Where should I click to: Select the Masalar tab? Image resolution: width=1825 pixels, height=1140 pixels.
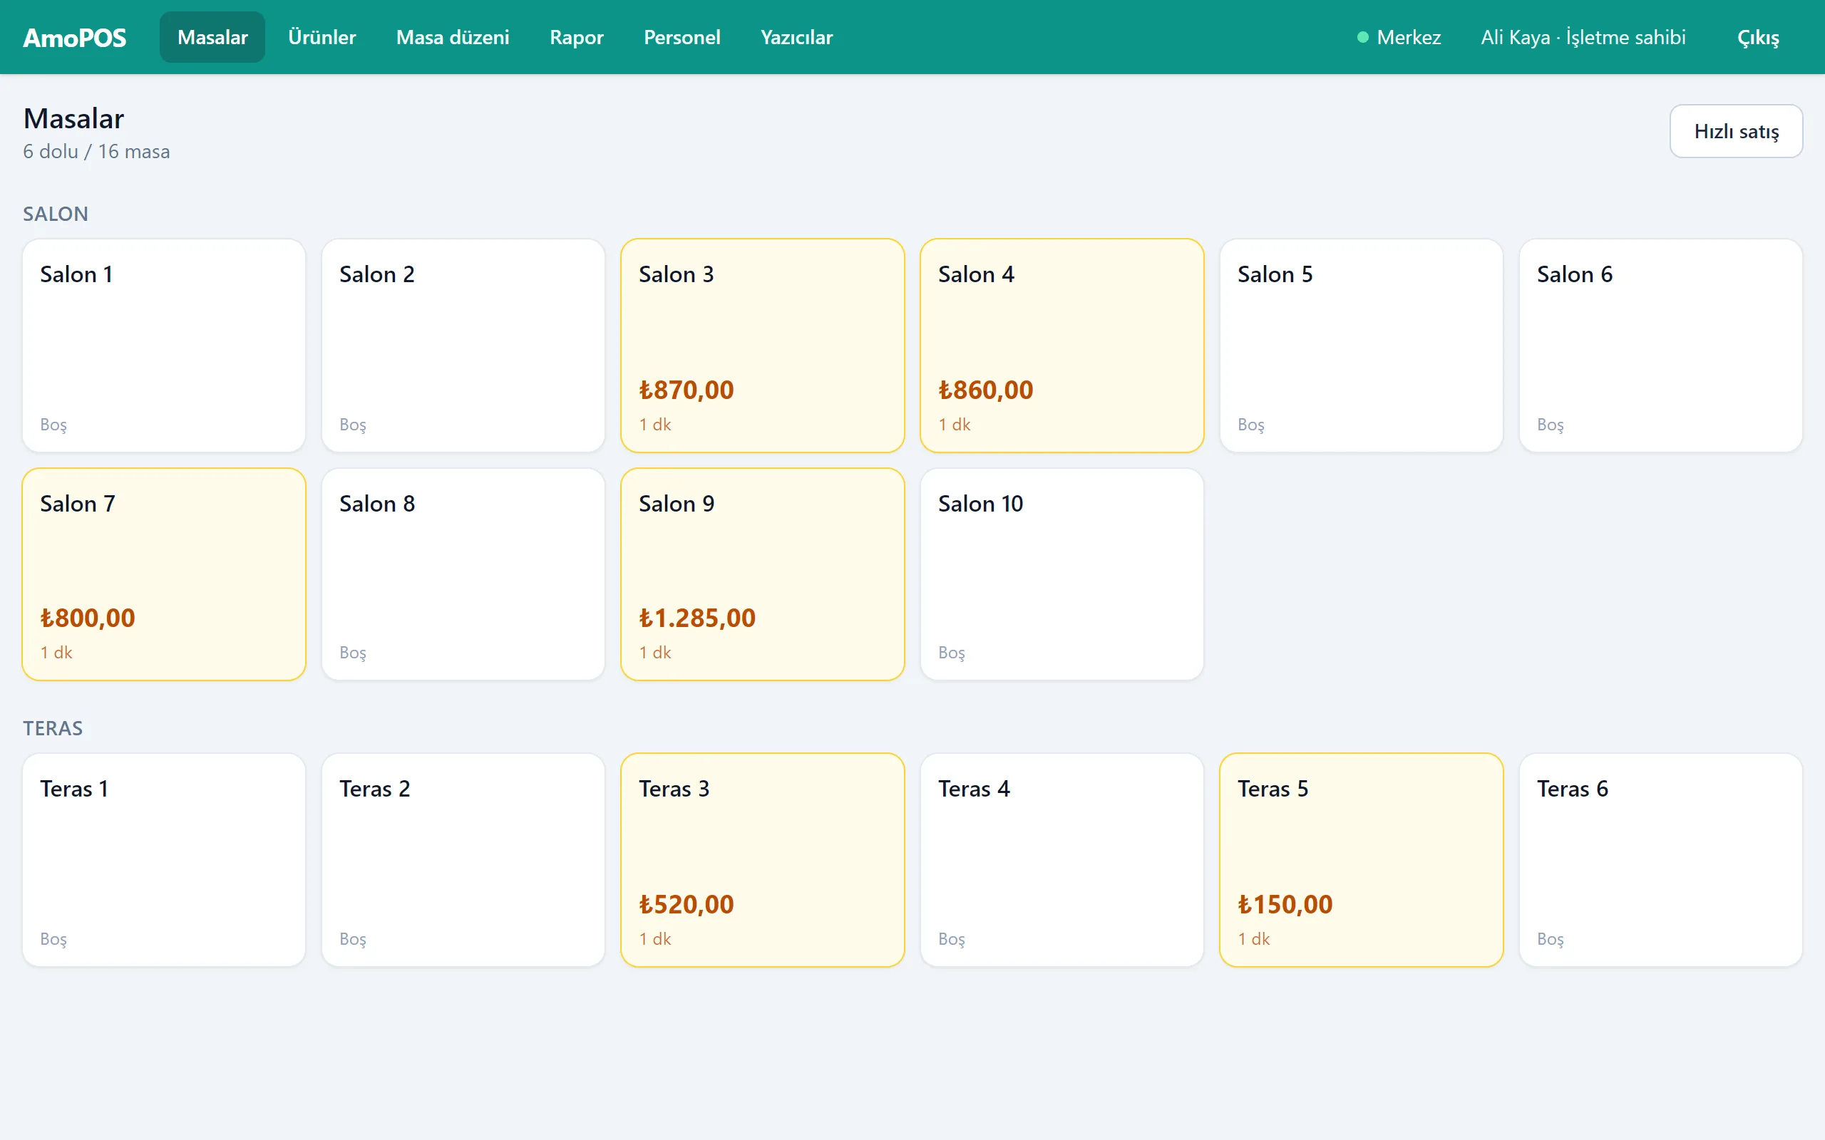(x=212, y=37)
